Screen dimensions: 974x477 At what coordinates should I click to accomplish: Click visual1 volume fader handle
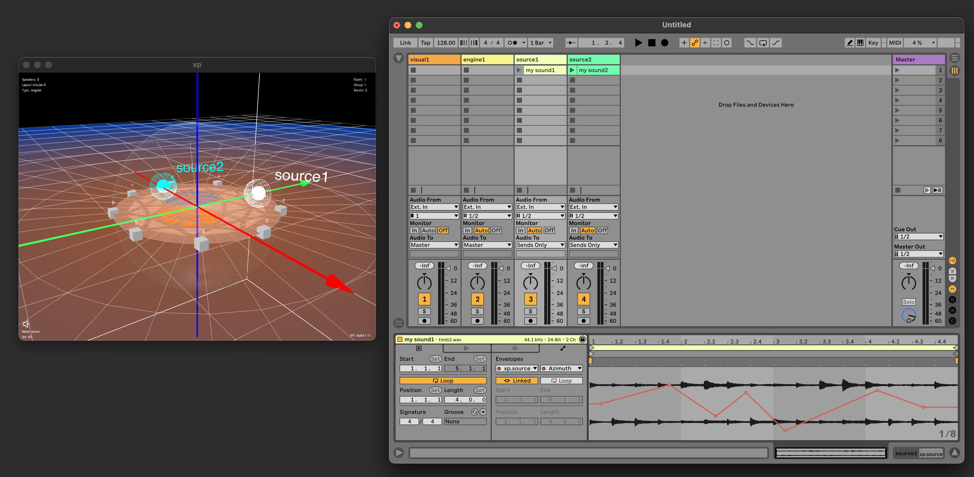pos(448,268)
